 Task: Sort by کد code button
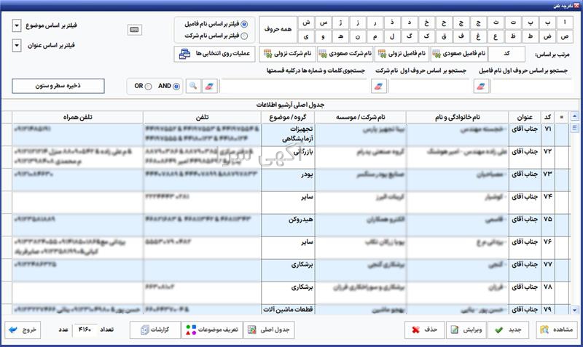[x=506, y=54]
